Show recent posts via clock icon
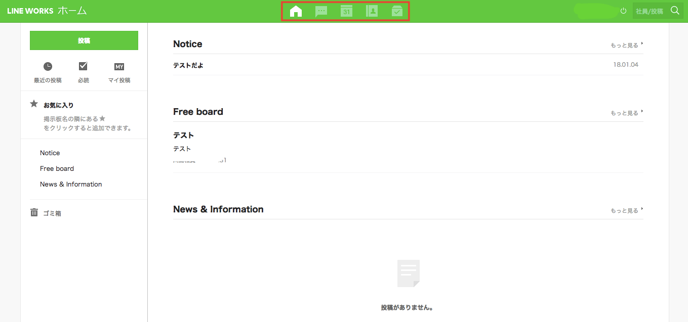The width and height of the screenshot is (688, 322). (x=48, y=67)
